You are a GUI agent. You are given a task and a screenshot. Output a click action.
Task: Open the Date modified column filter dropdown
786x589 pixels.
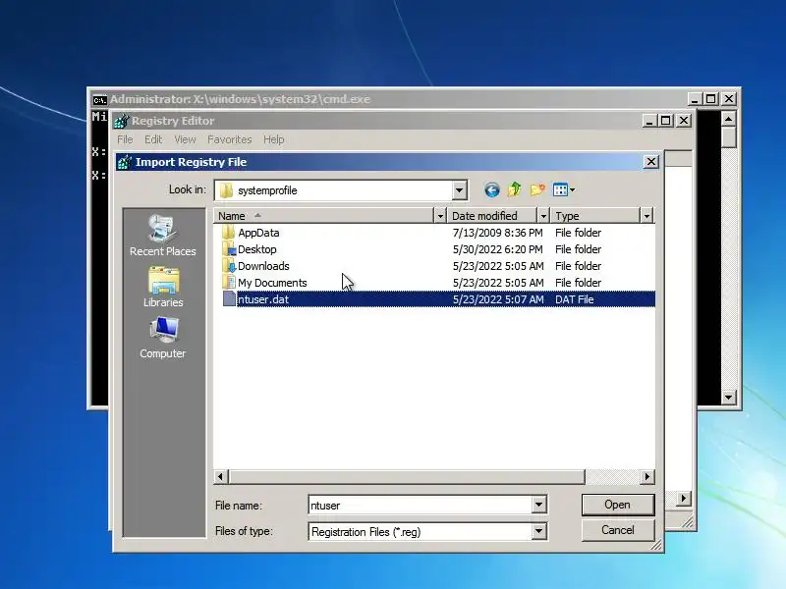click(543, 216)
